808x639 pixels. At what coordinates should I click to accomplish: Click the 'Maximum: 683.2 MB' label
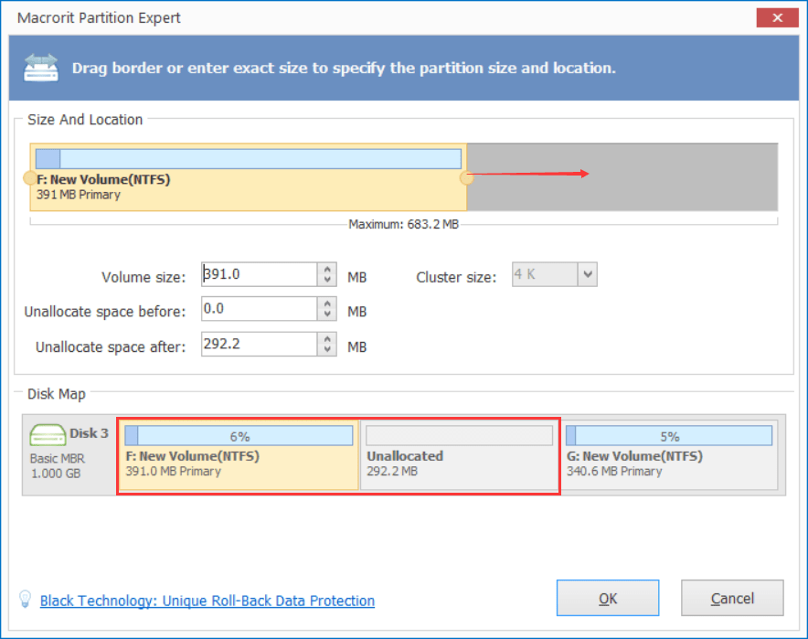click(x=403, y=224)
